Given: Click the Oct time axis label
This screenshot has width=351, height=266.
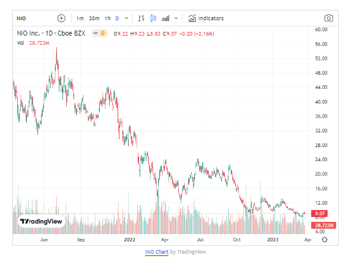Looking at the screenshot, I should [x=236, y=240].
